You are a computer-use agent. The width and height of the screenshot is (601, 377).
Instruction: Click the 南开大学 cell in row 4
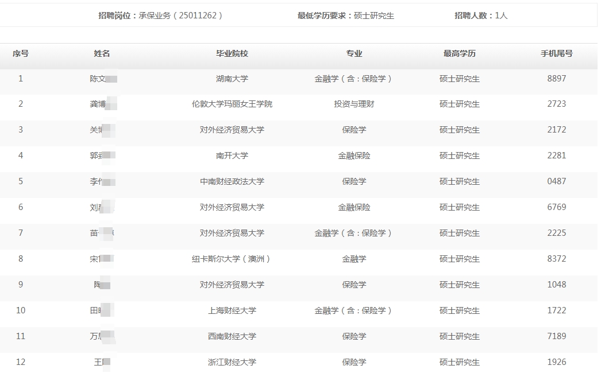coord(232,156)
